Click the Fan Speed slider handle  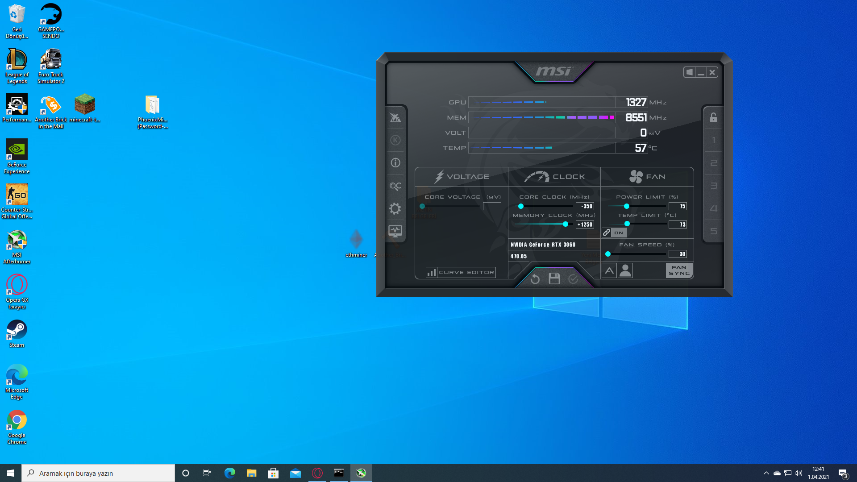(x=608, y=254)
